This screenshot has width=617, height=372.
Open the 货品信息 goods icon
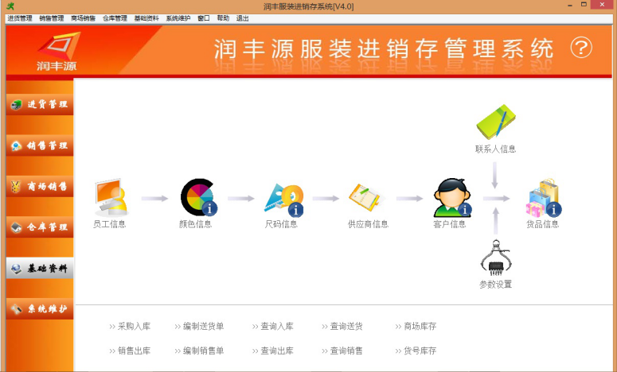click(x=543, y=199)
